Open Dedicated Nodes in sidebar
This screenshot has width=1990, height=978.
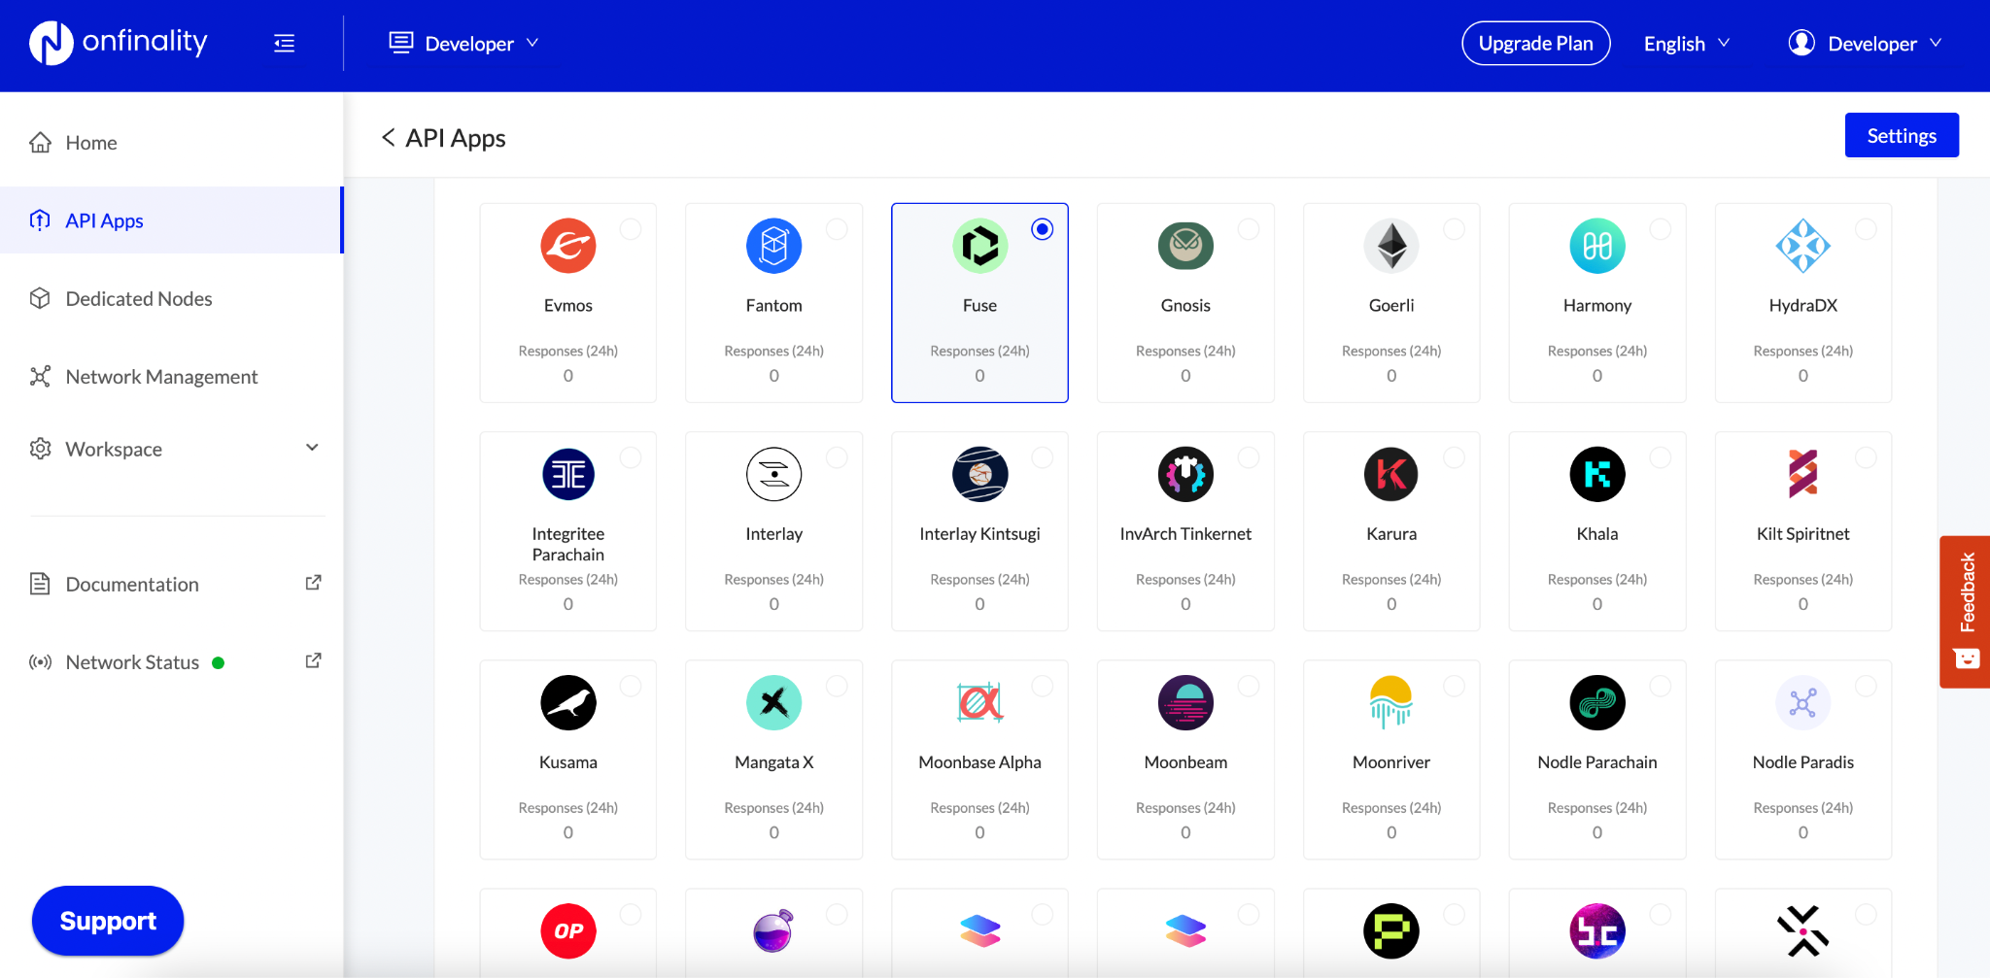coord(171,298)
